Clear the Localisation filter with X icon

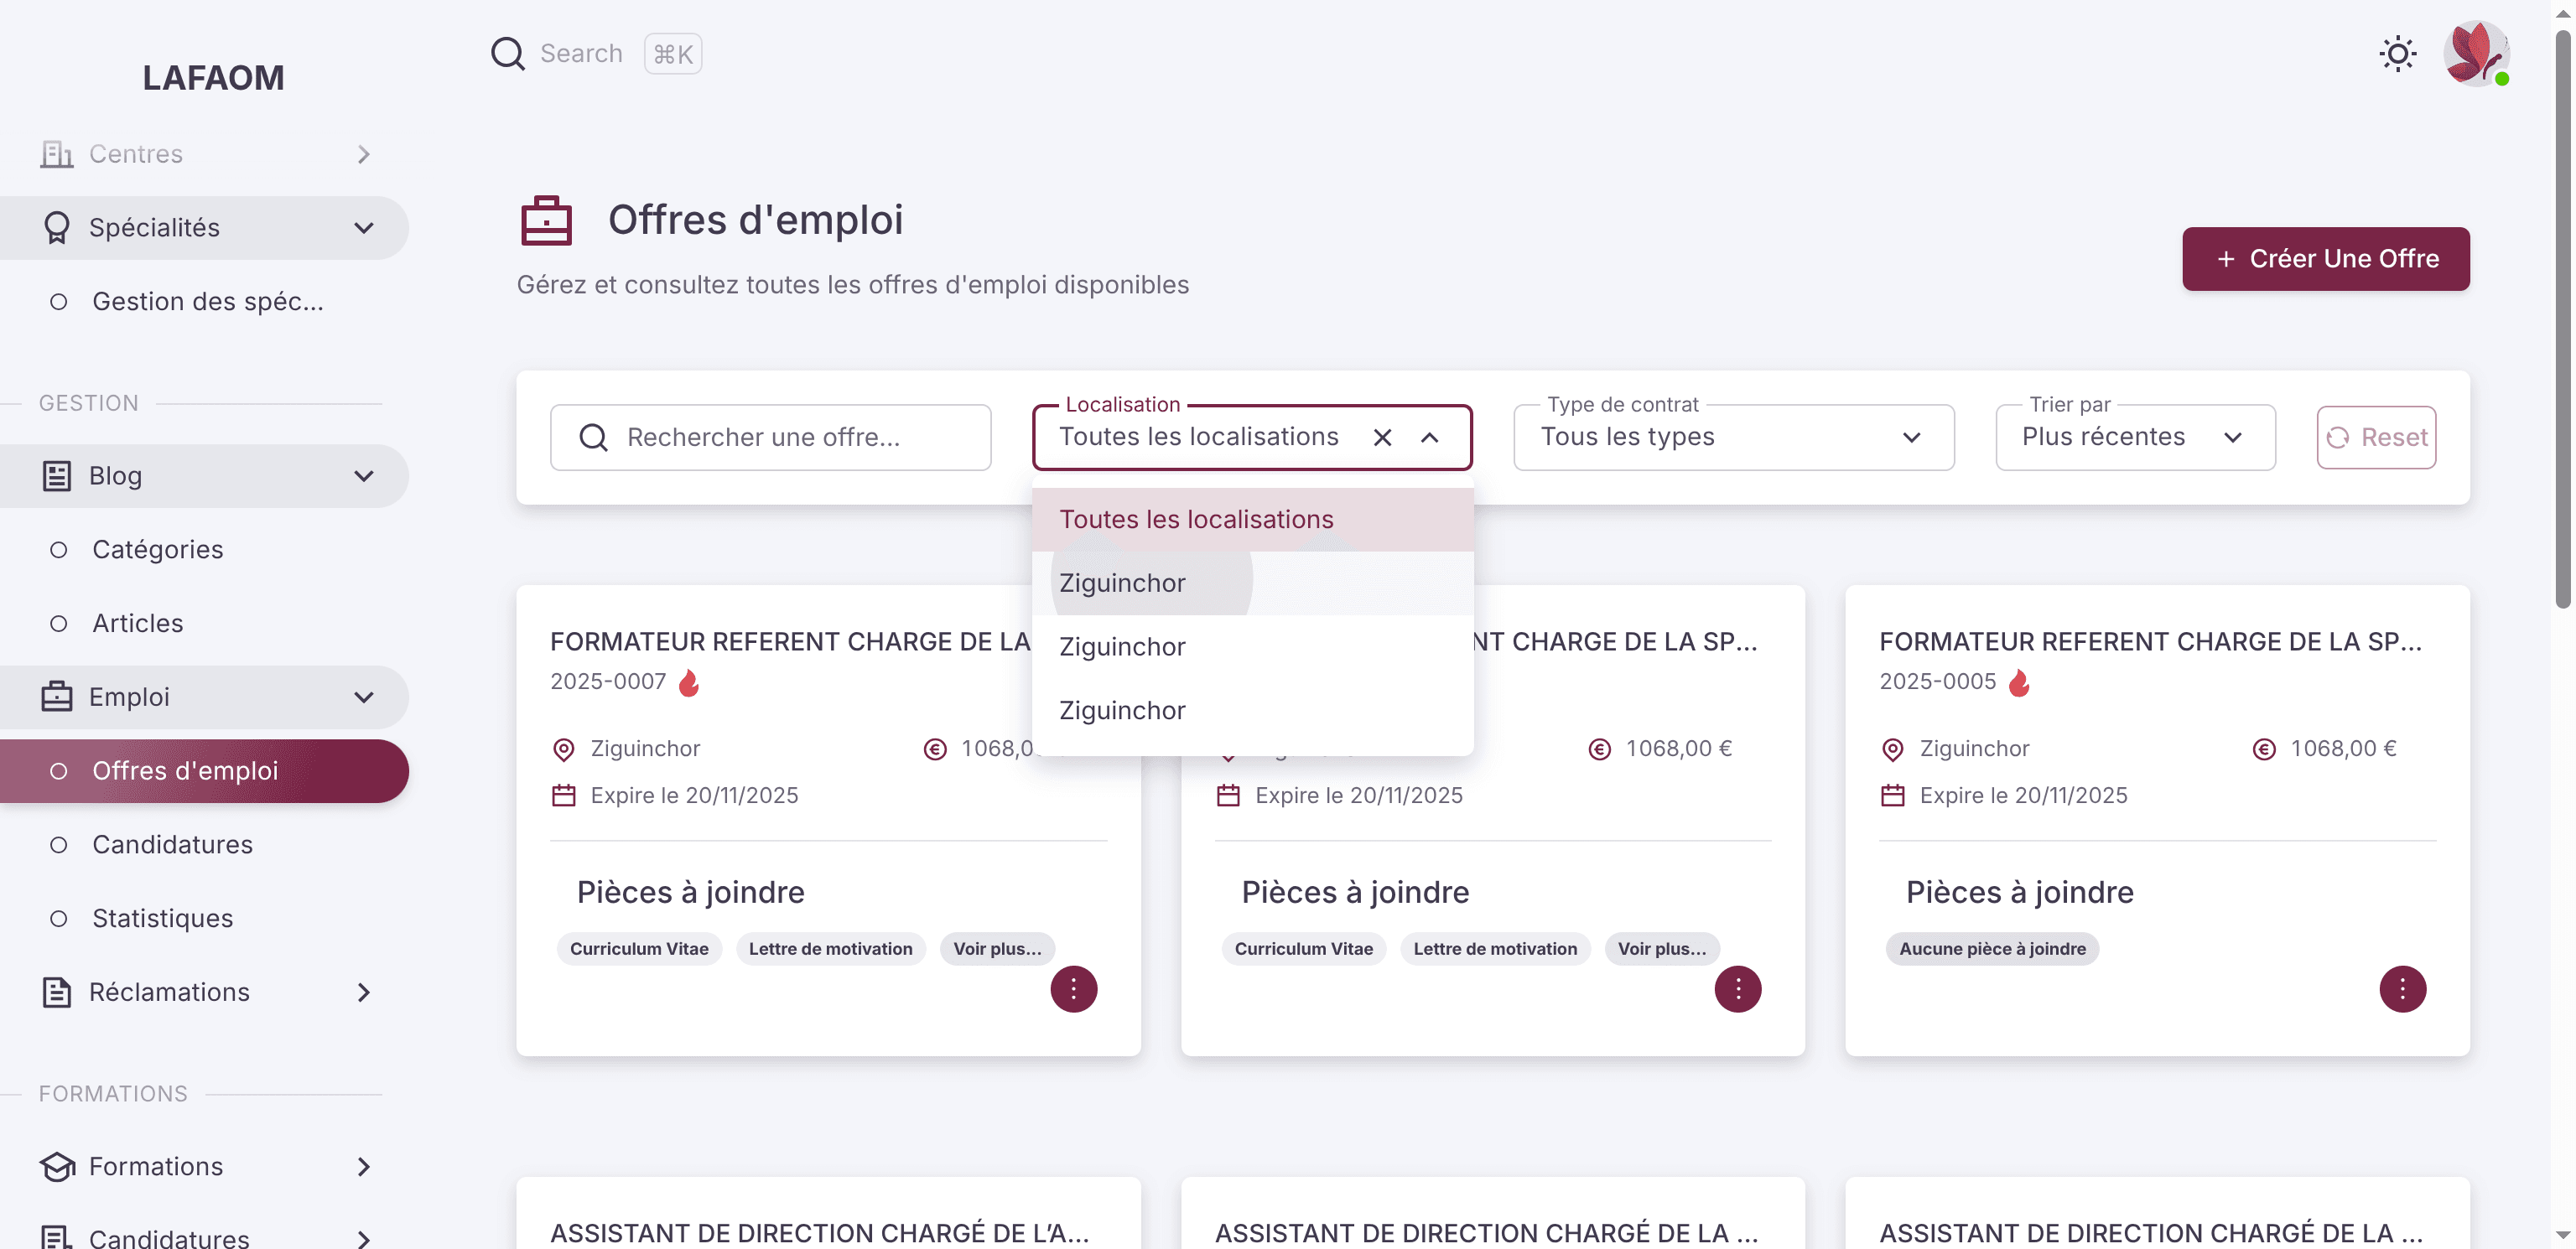(x=1382, y=437)
